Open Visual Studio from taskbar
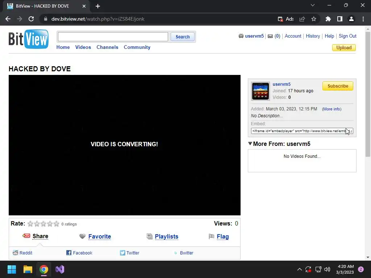 click(60, 269)
